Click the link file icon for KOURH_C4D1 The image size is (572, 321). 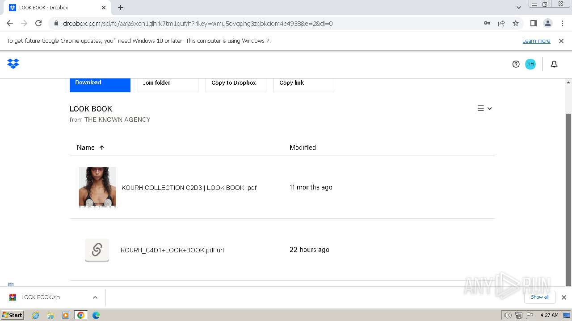click(x=97, y=250)
